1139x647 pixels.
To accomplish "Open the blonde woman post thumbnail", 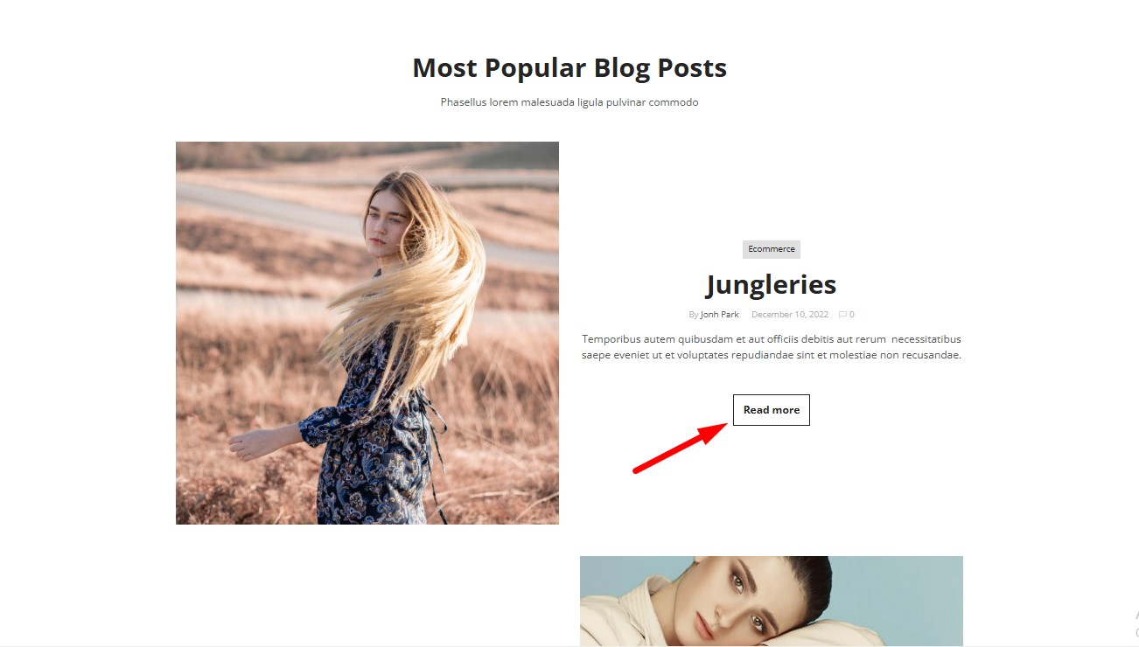I will (x=367, y=333).
